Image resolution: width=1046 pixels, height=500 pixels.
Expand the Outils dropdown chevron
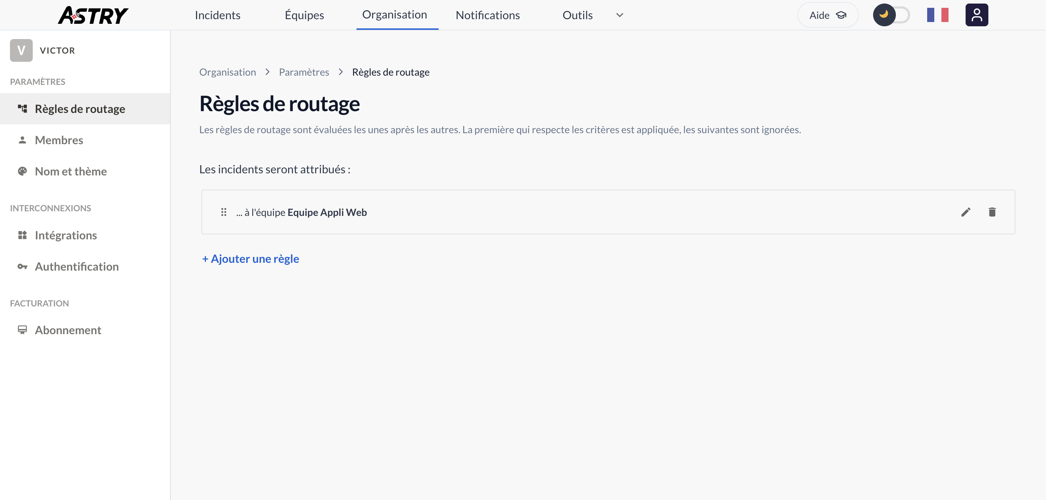pyautogui.click(x=619, y=15)
